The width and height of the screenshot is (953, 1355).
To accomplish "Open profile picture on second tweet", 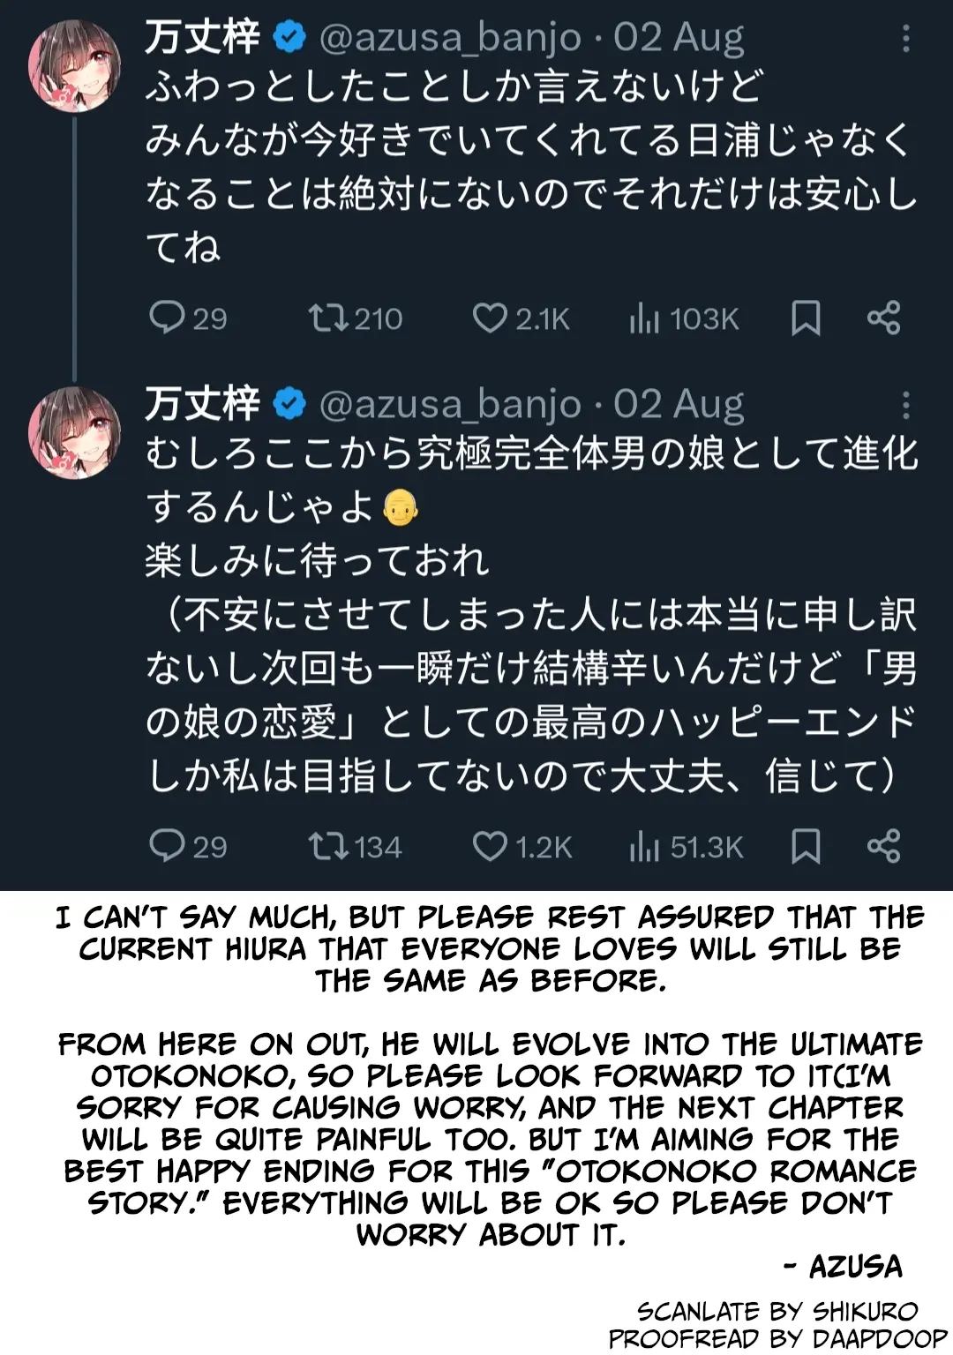I will tap(74, 432).
